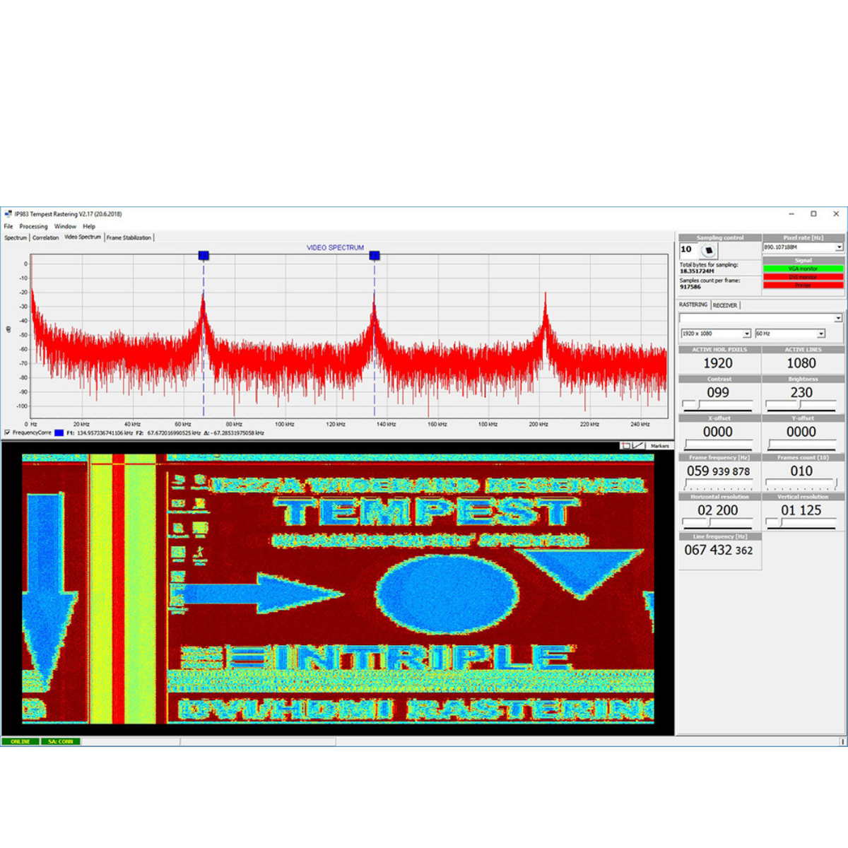Click the VIDEO SPECTRUM chart title

(x=335, y=247)
